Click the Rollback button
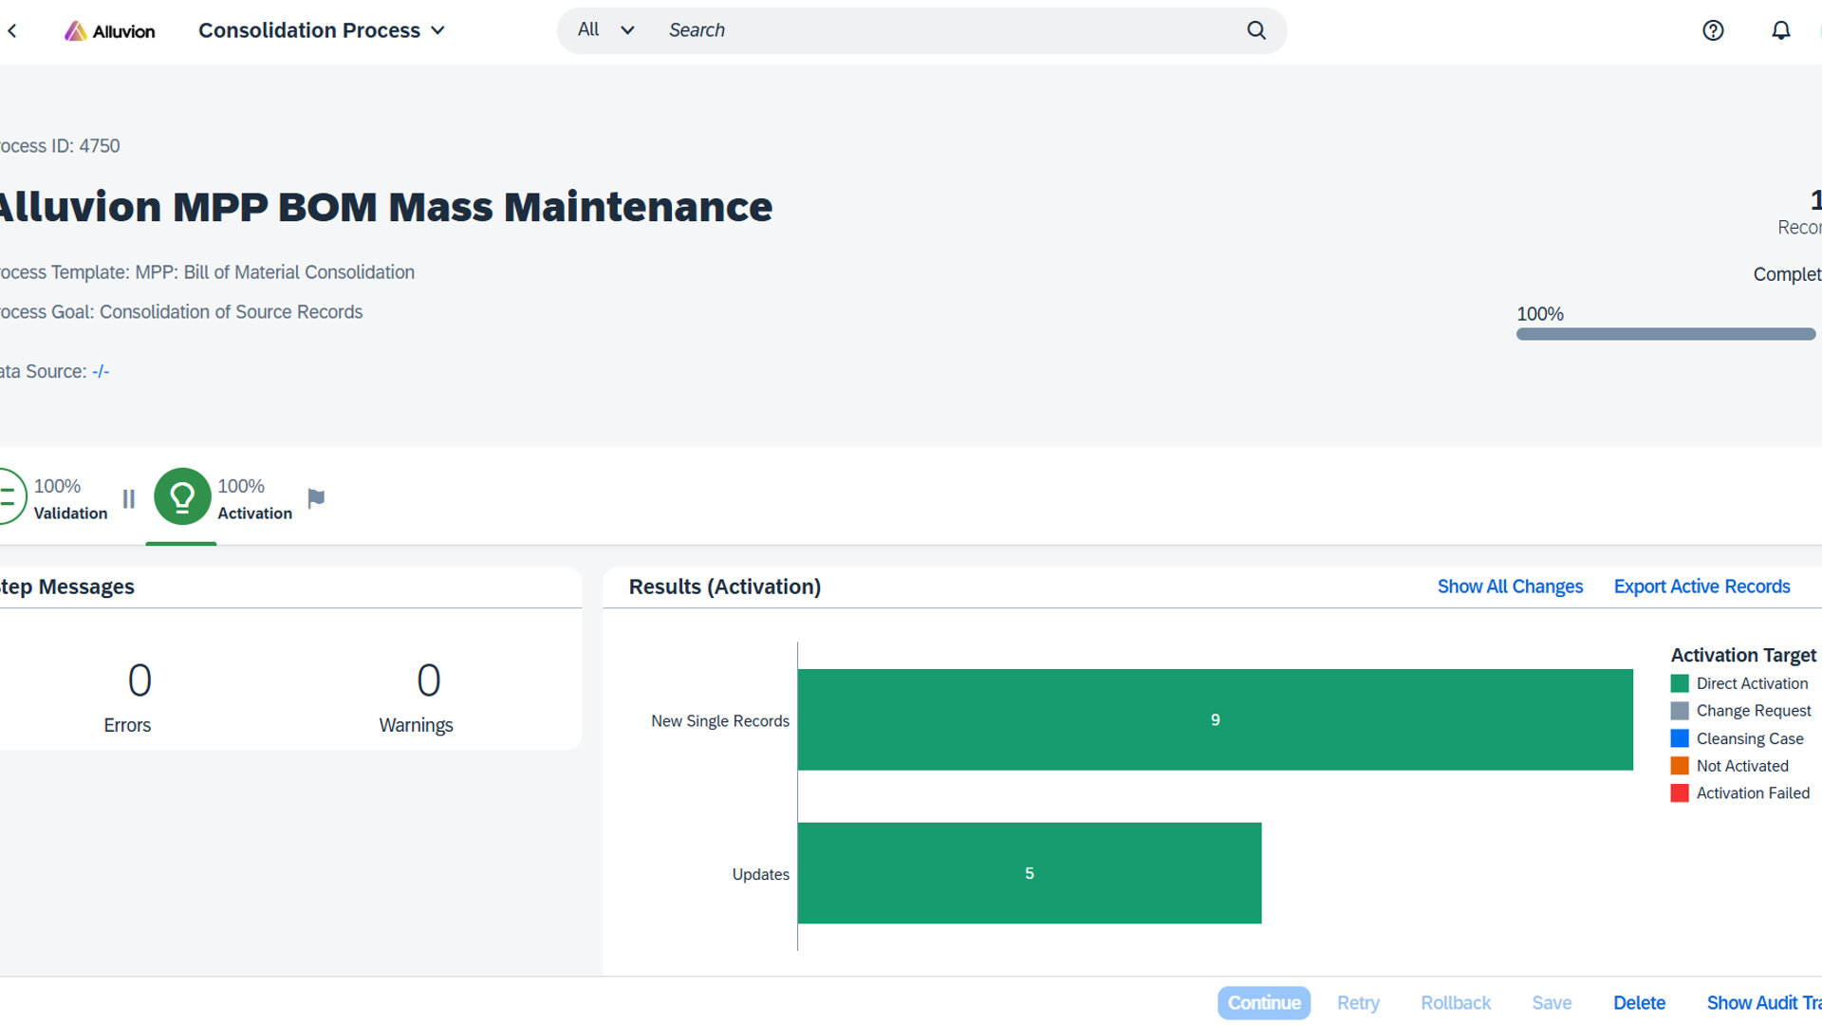The height and width of the screenshot is (1025, 1822). point(1456,1003)
